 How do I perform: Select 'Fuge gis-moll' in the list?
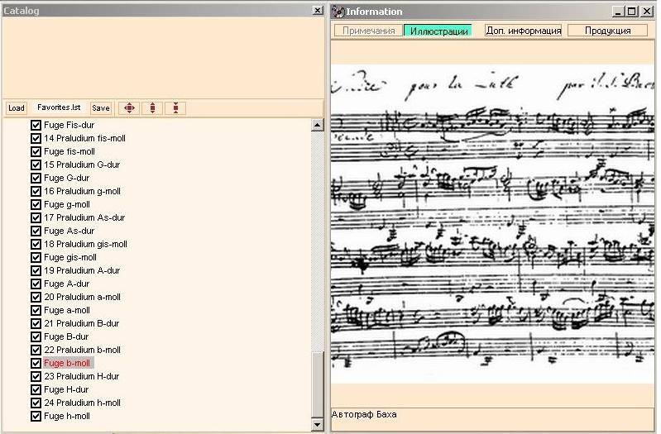coord(70,257)
